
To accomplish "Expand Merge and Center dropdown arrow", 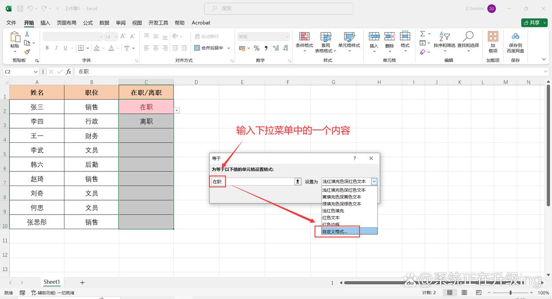I will 229,48.
